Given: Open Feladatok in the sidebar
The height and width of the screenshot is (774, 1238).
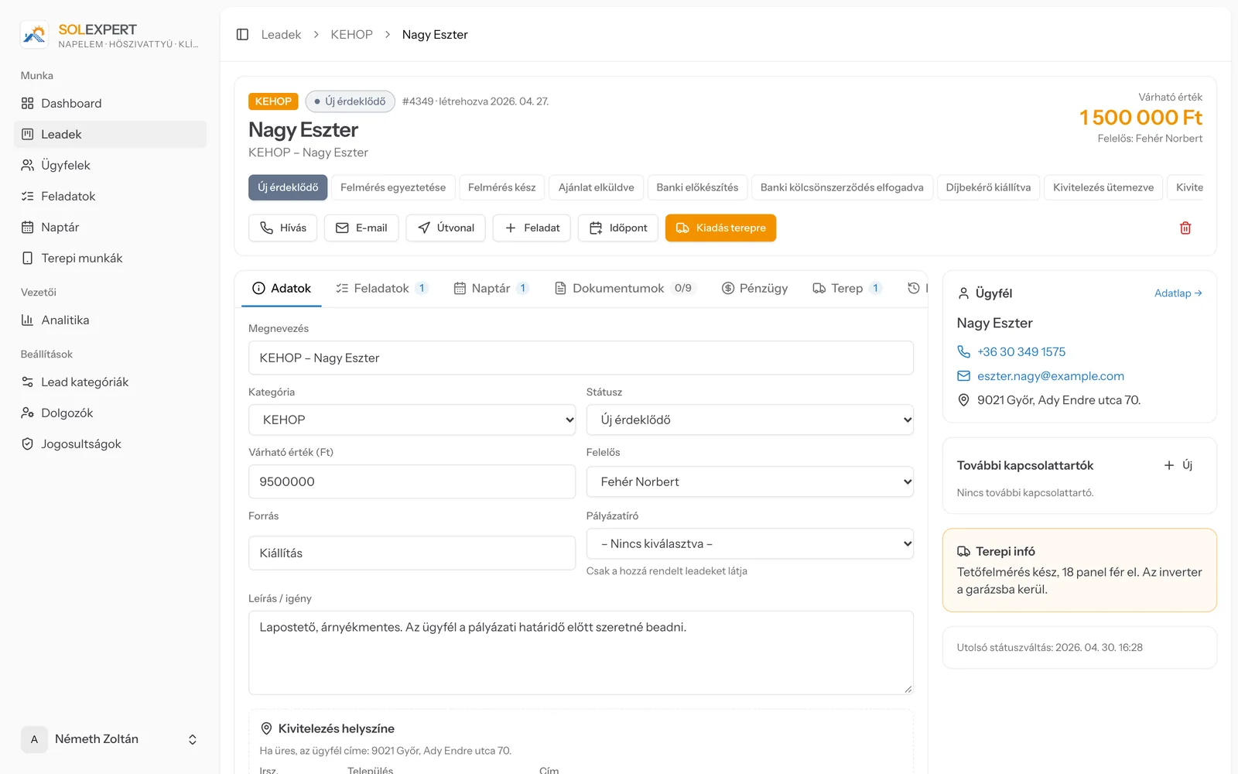Looking at the screenshot, I should point(110,196).
